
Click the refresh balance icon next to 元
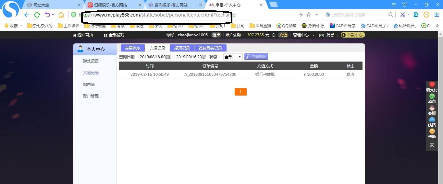coord(274,35)
